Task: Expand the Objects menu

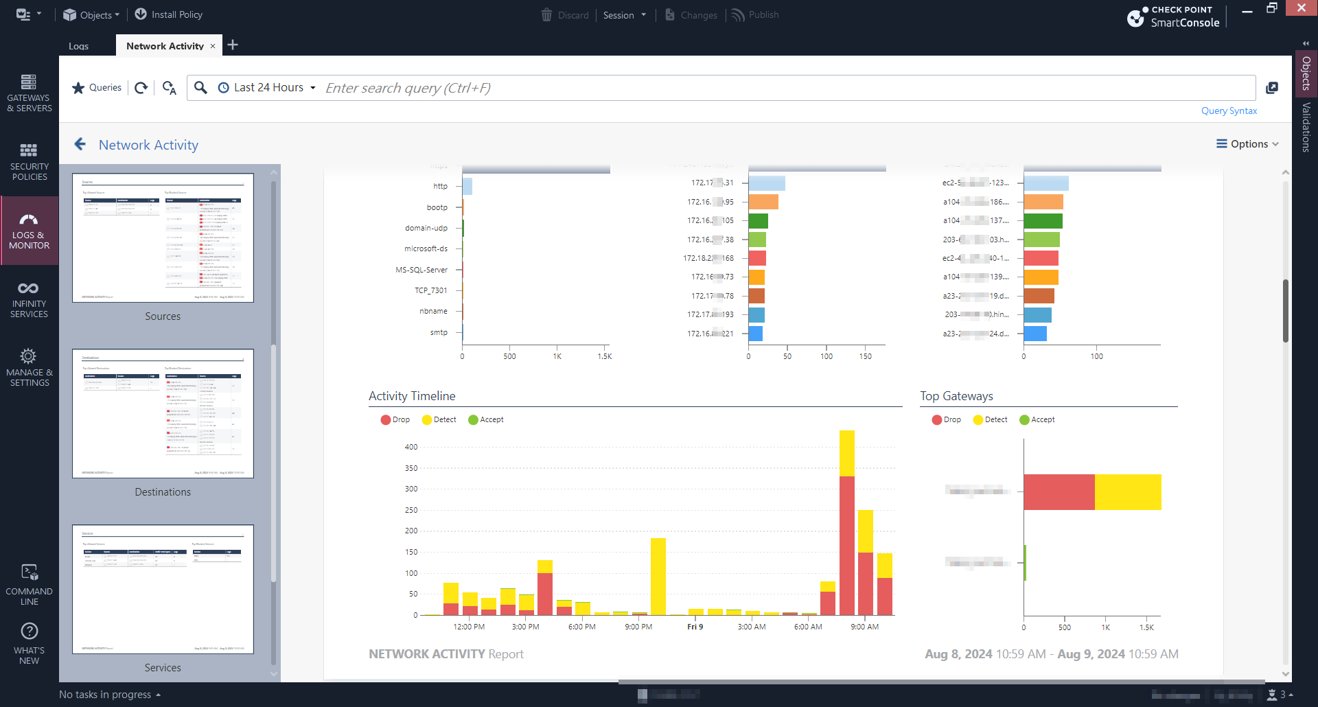Action: pyautogui.click(x=91, y=15)
